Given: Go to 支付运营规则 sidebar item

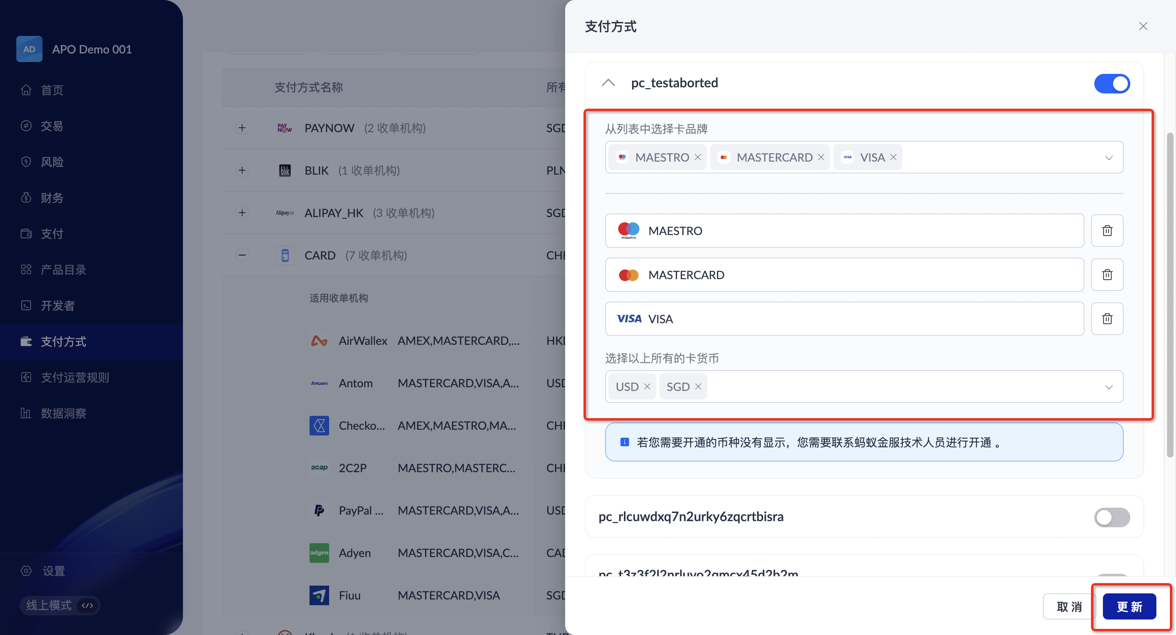Looking at the screenshot, I should point(75,377).
